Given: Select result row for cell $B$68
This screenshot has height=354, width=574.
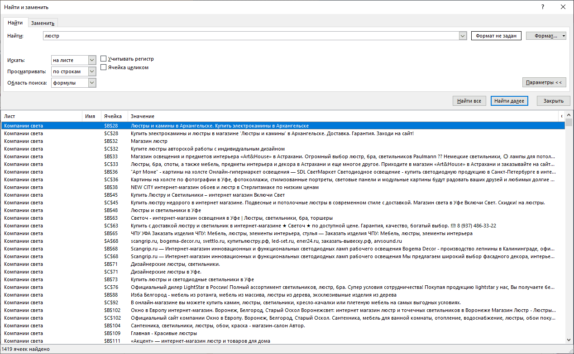Looking at the screenshot, I should [283, 249].
